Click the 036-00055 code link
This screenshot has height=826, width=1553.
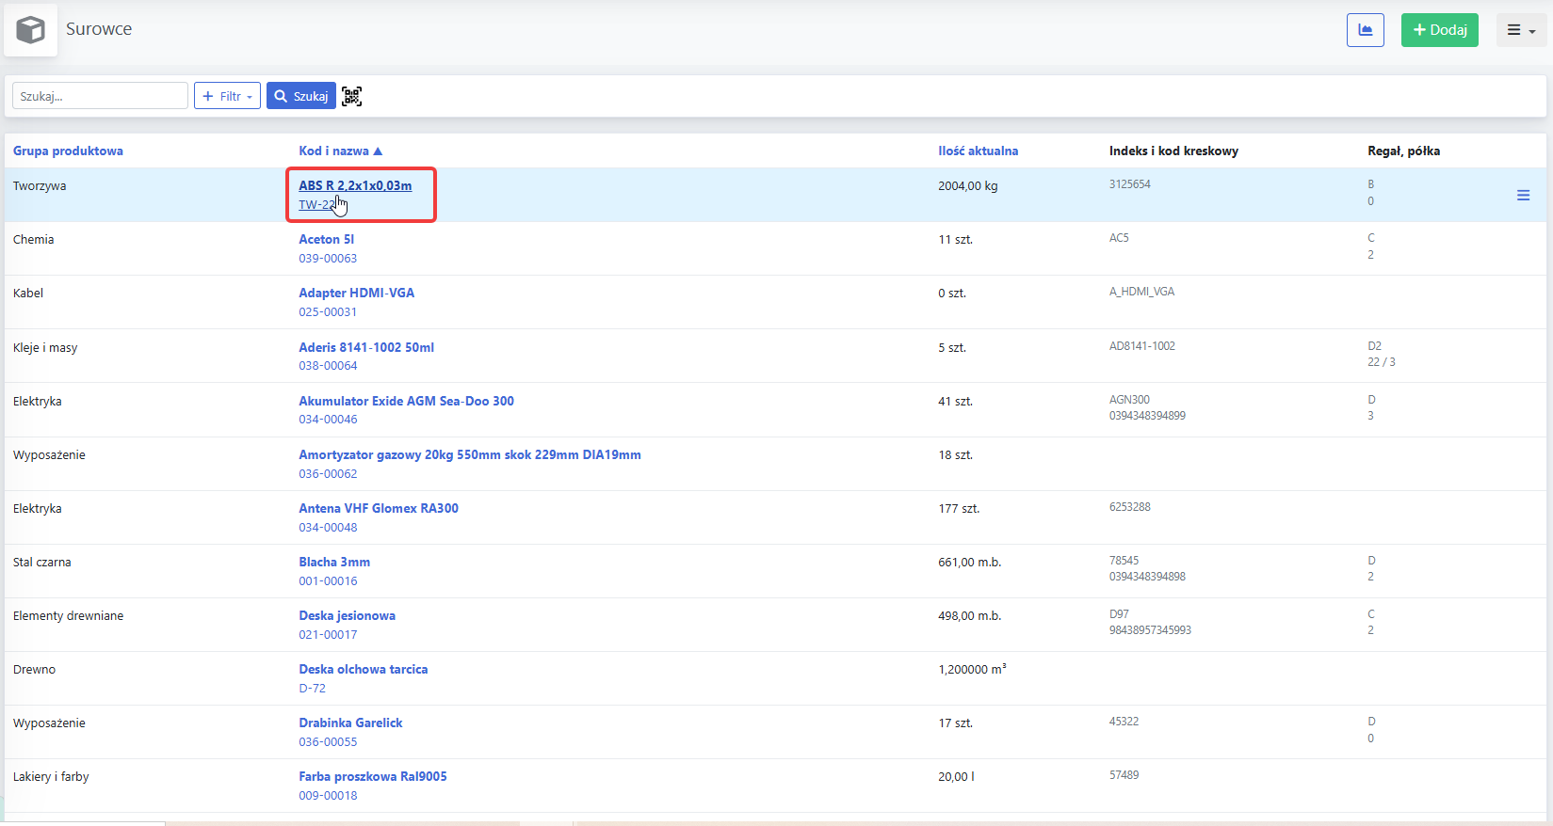[328, 741]
